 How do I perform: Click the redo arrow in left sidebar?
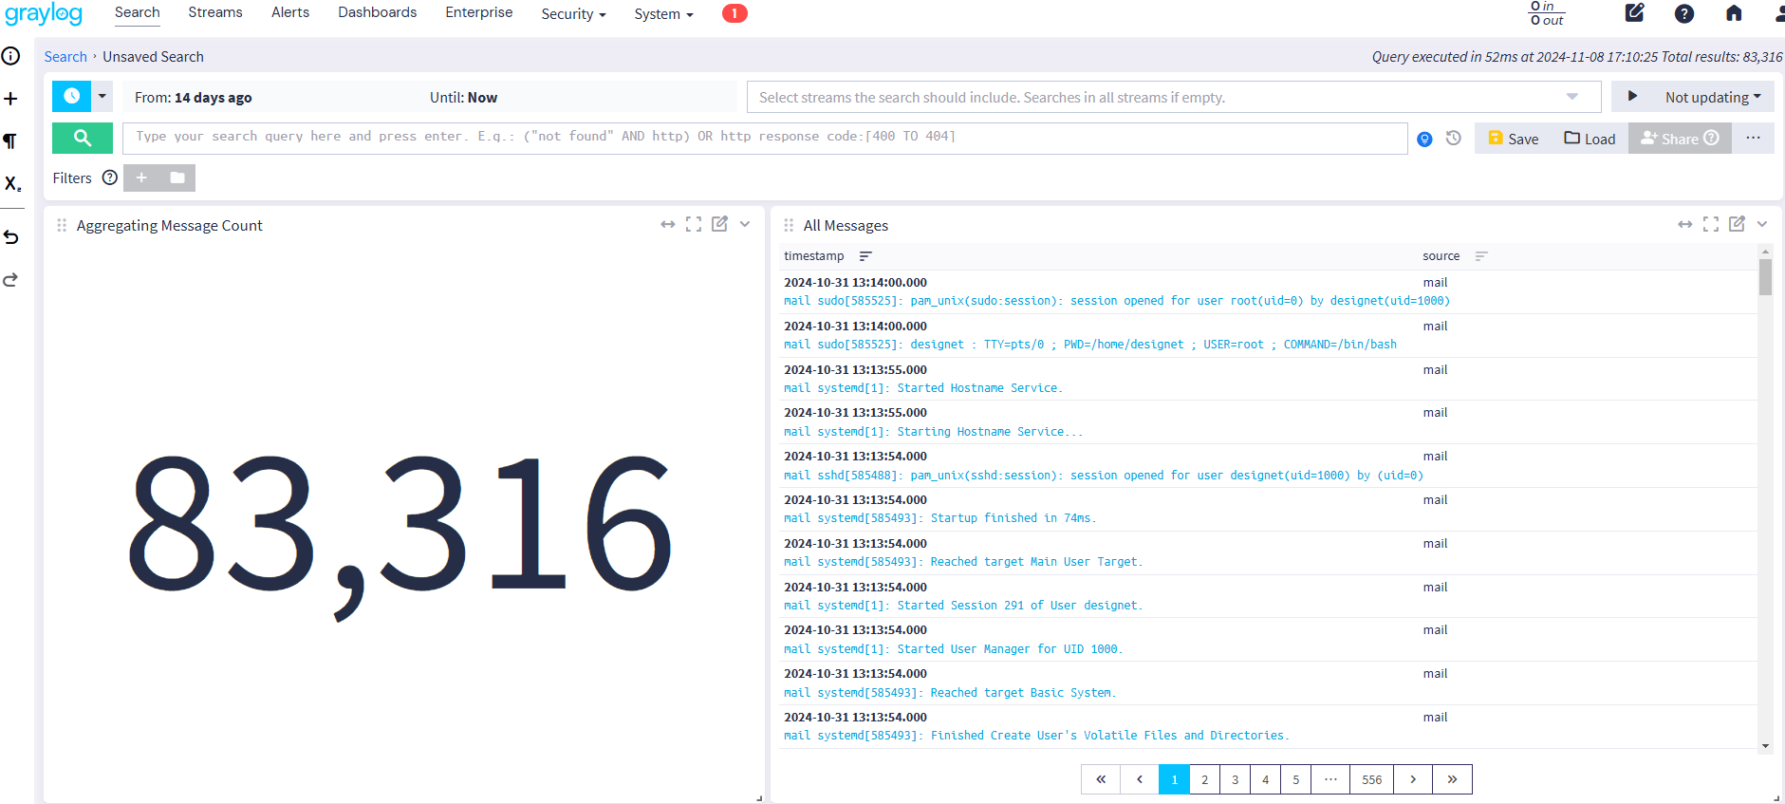(11, 280)
